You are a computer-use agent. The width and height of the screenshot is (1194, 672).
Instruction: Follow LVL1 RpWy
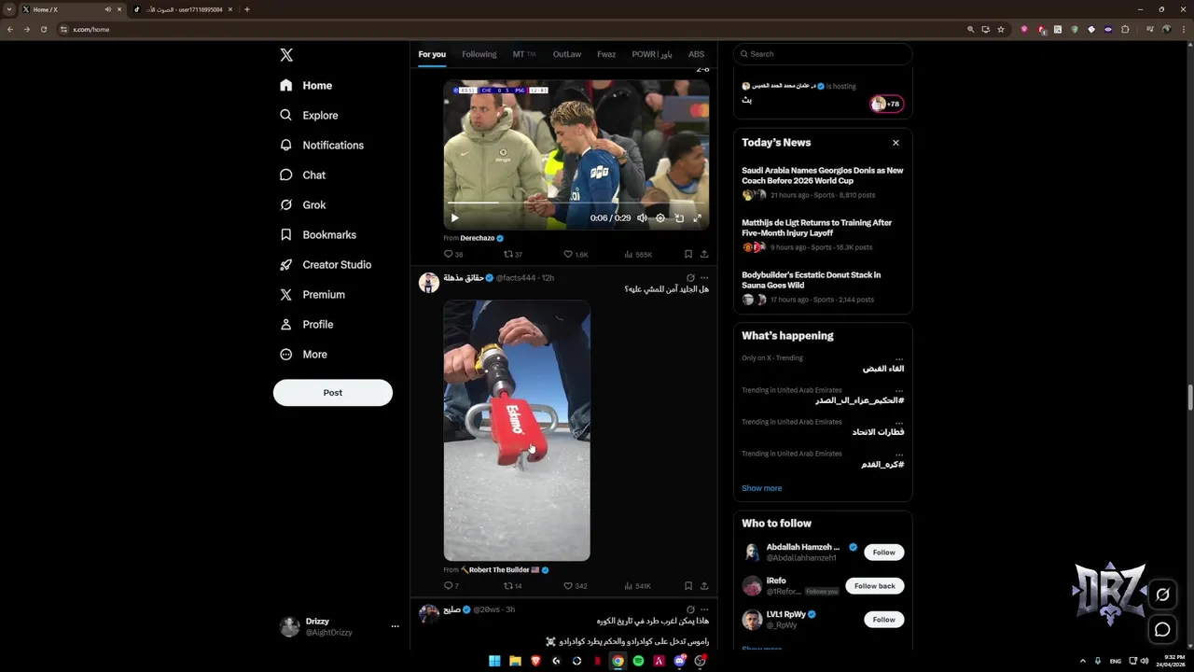point(884,620)
